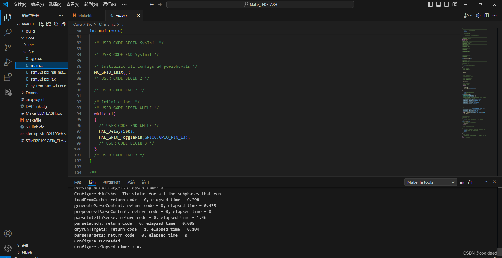Open the run button dropdown arrow
The width and height of the screenshot is (502, 258).
[x=471, y=16]
